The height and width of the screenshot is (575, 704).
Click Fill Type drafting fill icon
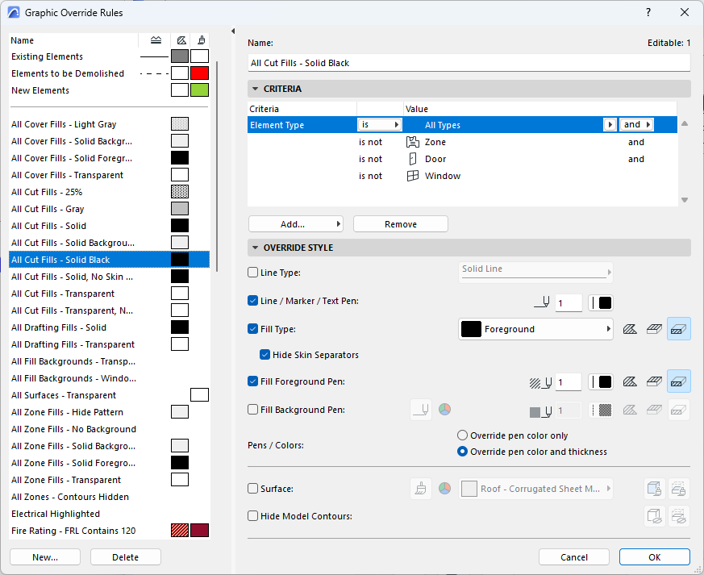(631, 329)
